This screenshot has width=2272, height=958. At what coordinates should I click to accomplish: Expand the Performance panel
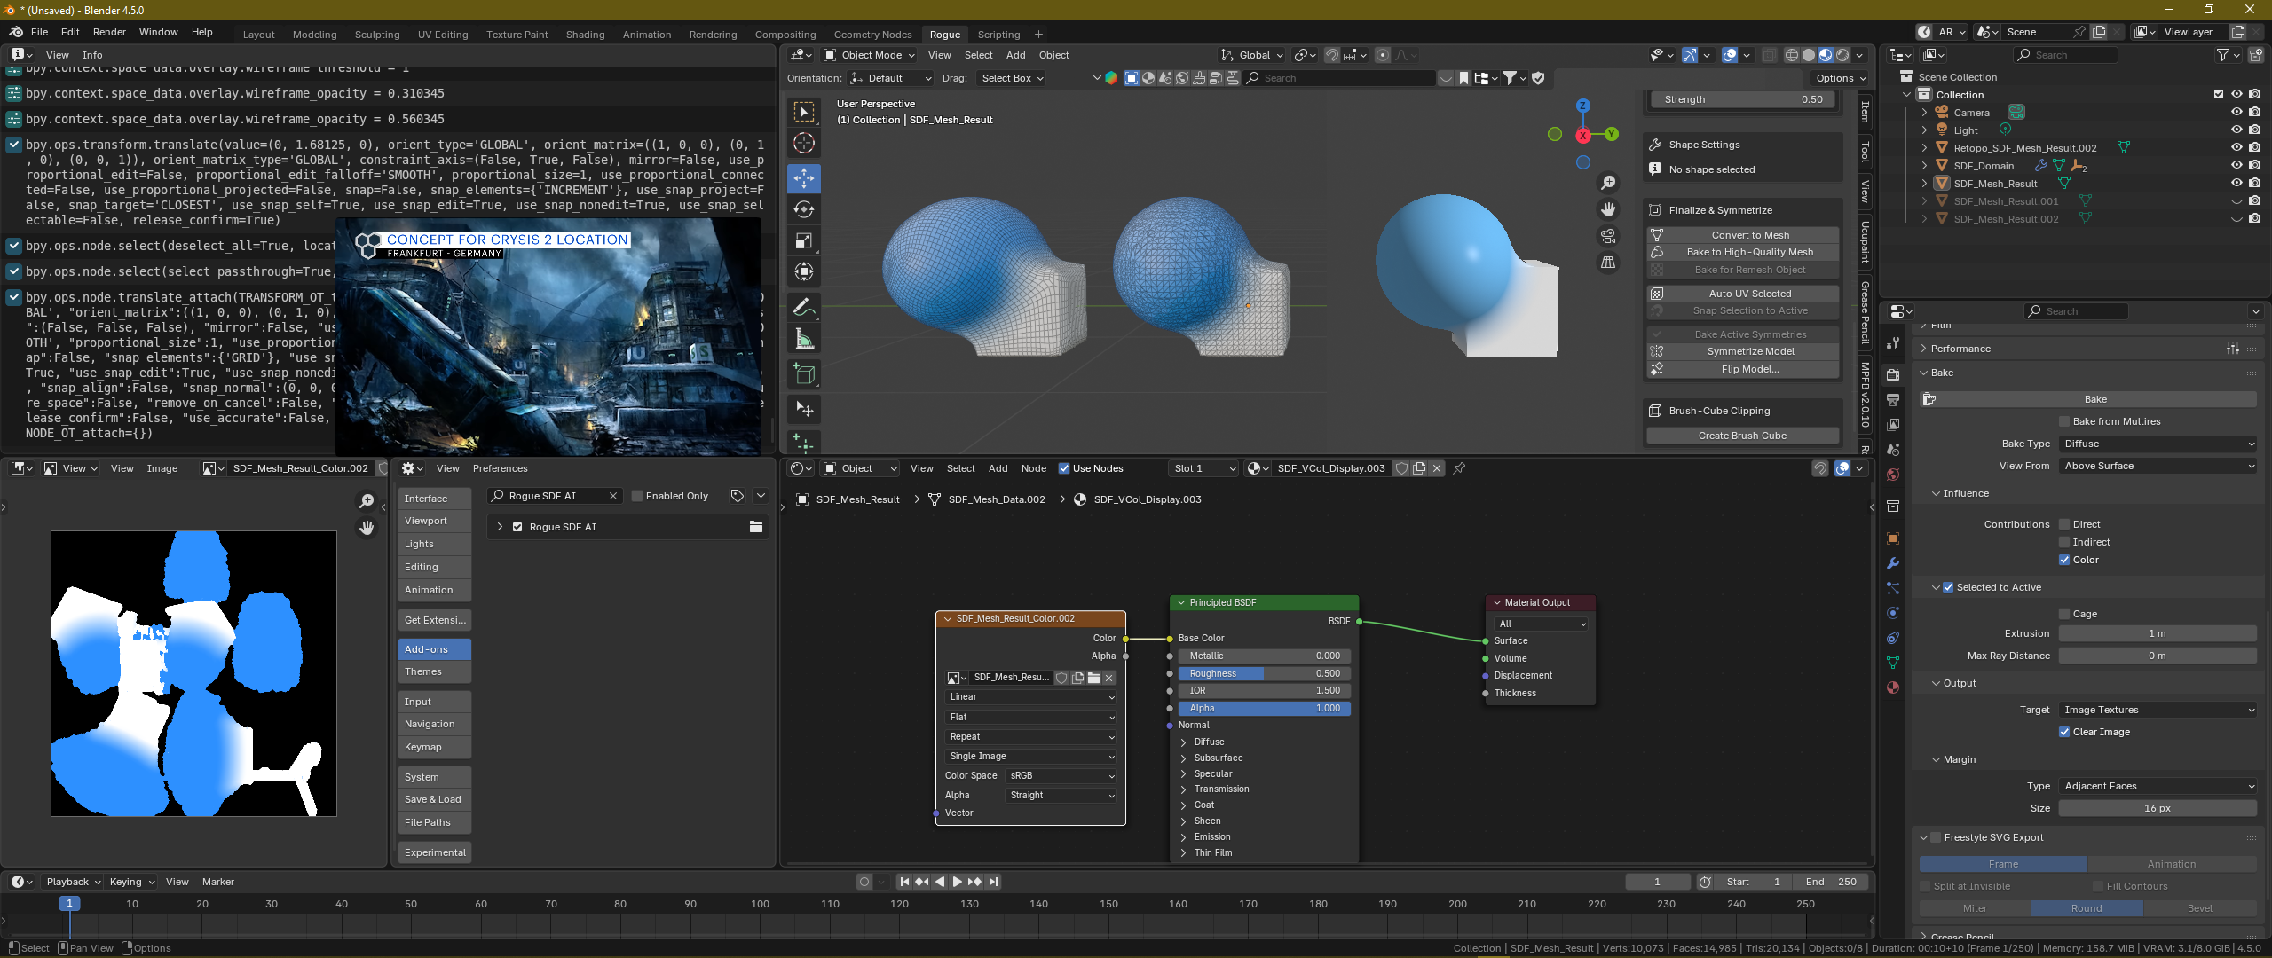click(1960, 349)
